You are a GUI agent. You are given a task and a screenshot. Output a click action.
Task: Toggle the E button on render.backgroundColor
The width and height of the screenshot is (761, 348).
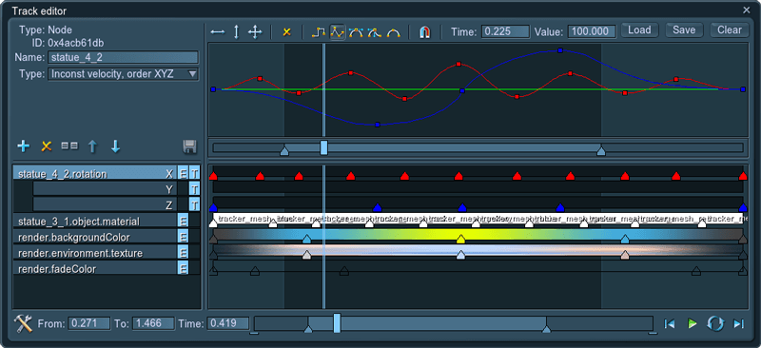(x=183, y=238)
